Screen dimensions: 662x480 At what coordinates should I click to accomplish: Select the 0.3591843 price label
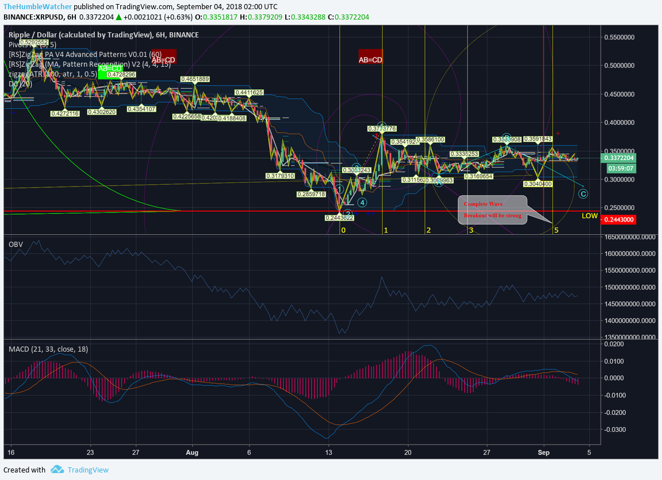coord(537,139)
